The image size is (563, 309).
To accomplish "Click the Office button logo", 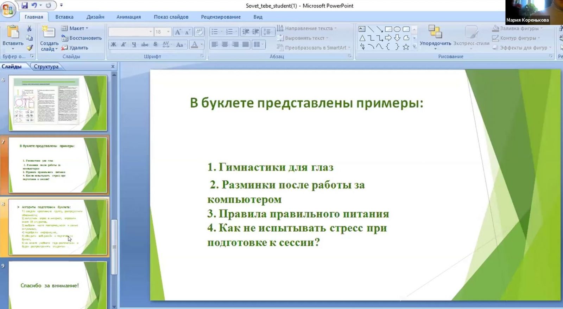I will coord(7,9).
